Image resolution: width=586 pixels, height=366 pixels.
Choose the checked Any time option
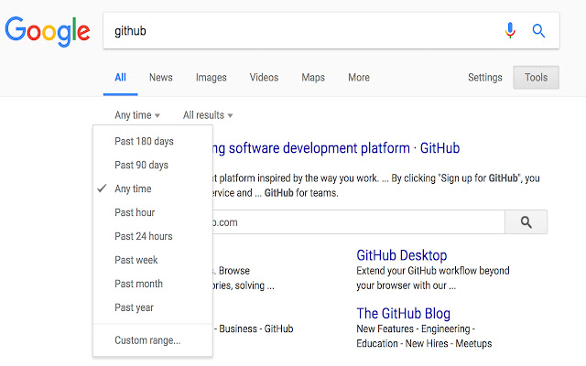(153, 189)
